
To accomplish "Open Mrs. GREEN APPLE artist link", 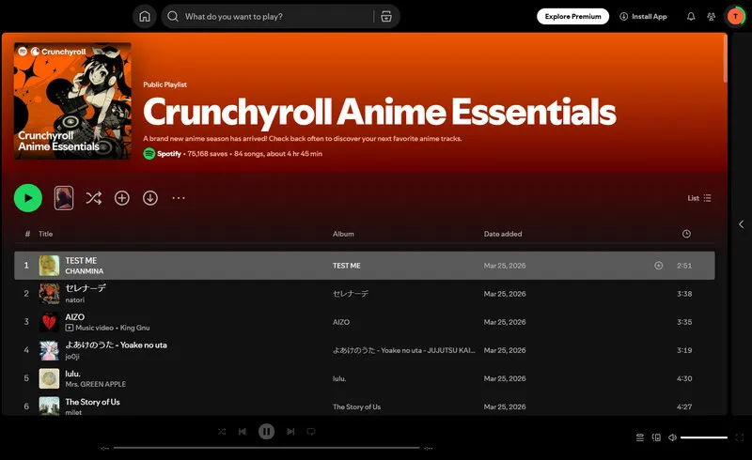I will point(96,384).
